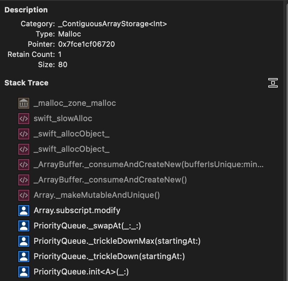288x281 pixels.
Task: Select the PriorityQueue._swapAt(_:_:) frame
Action: click(87, 226)
